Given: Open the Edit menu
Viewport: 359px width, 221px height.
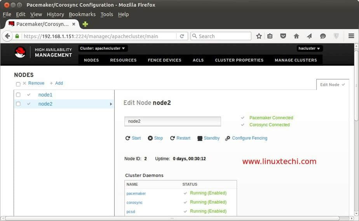Looking at the screenshot, I should click(x=21, y=14).
